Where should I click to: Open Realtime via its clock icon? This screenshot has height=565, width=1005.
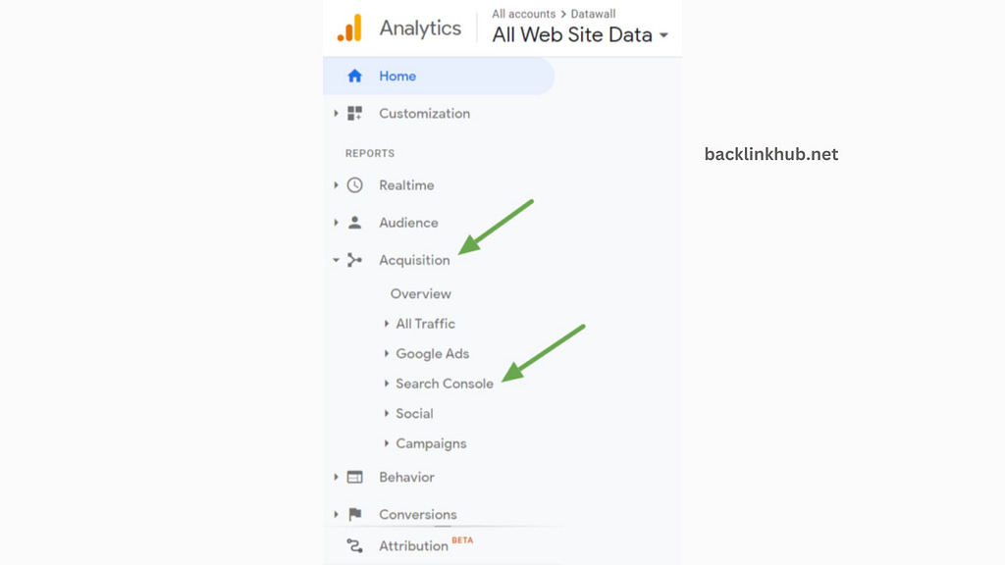[354, 184]
